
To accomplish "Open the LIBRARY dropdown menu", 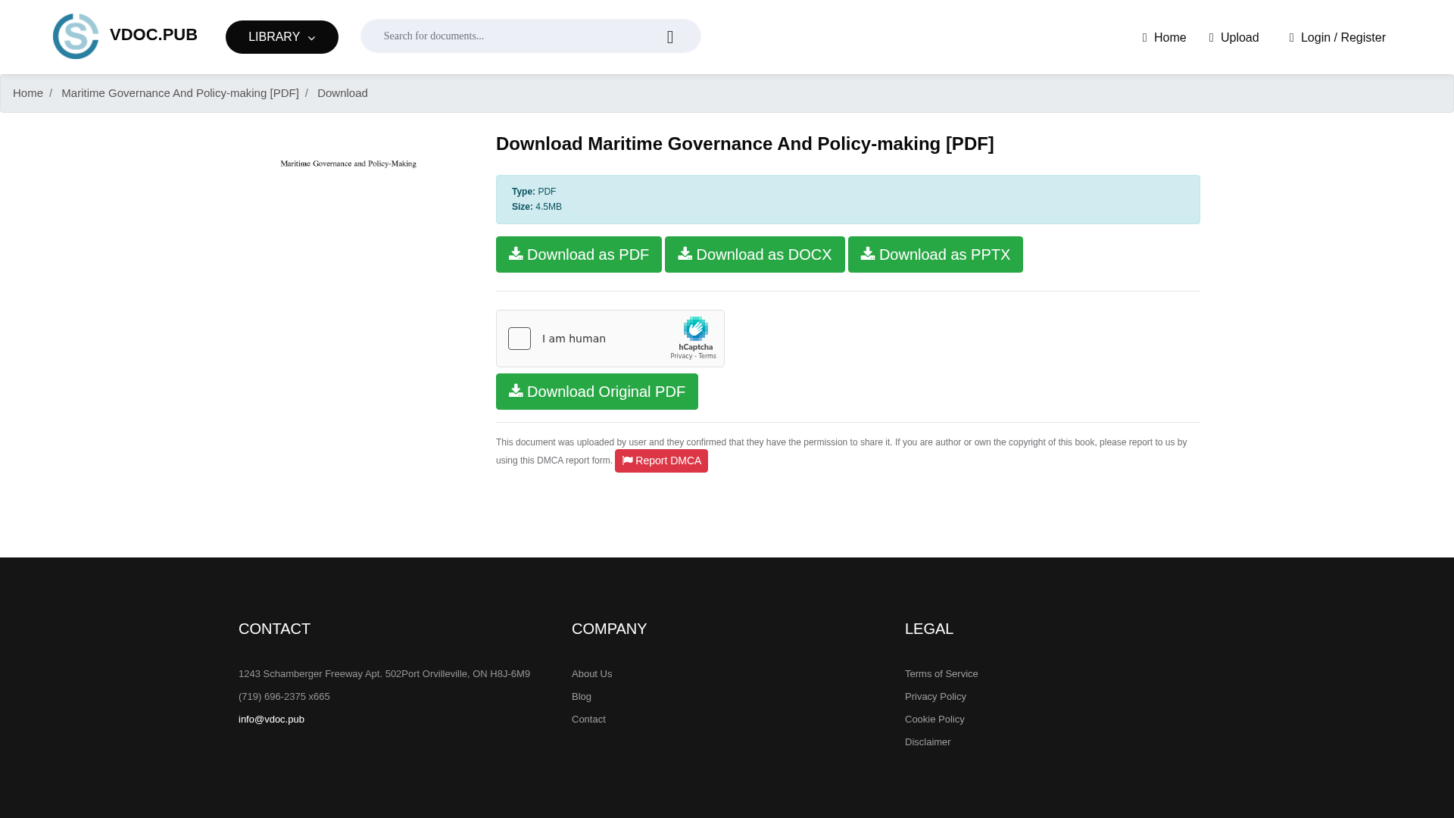I will coord(282,37).
